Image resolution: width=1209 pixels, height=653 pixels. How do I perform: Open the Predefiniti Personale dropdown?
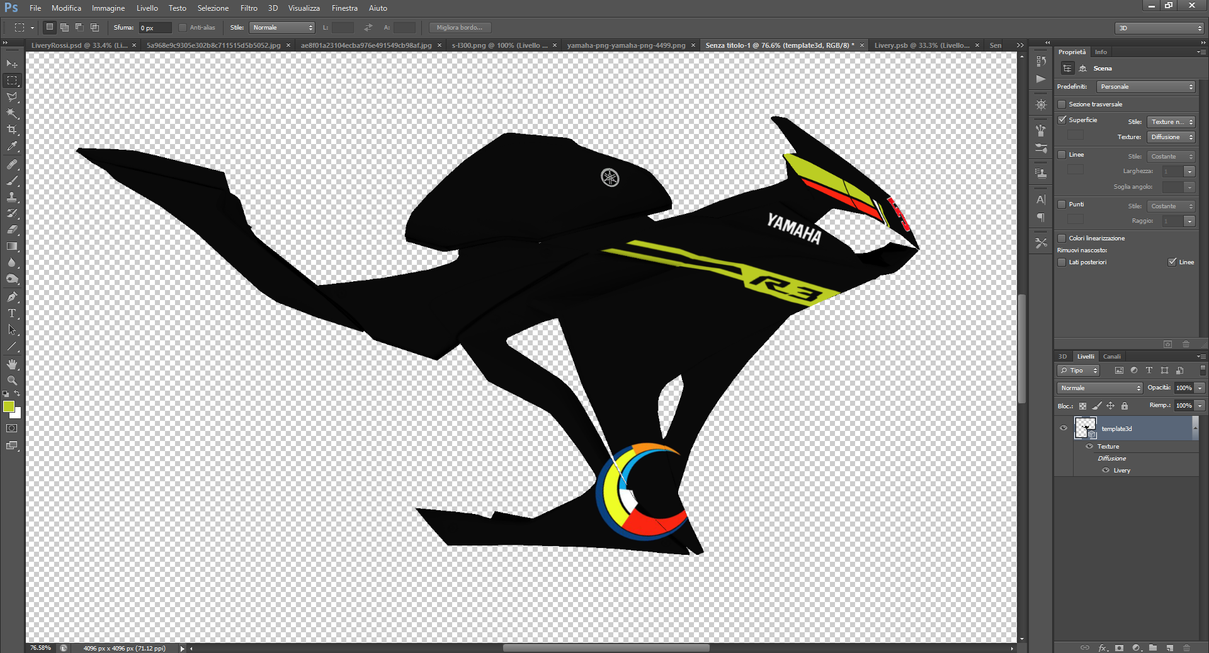tap(1145, 87)
